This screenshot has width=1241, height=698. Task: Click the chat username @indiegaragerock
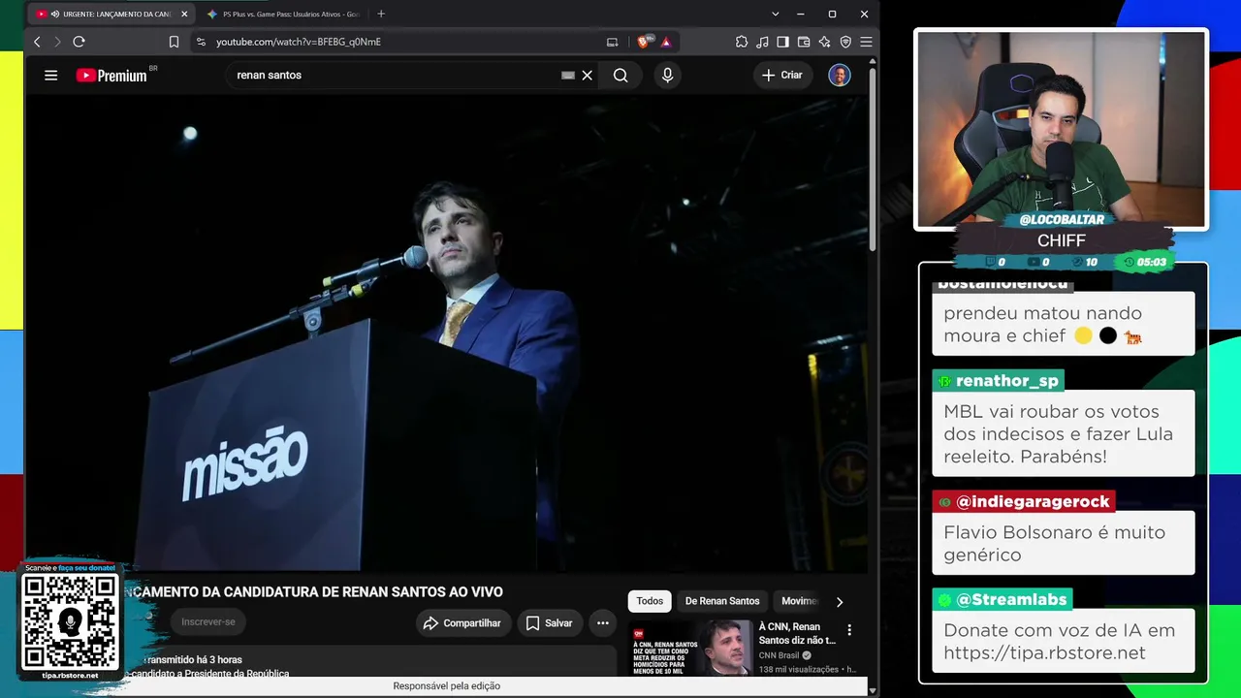1033,501
